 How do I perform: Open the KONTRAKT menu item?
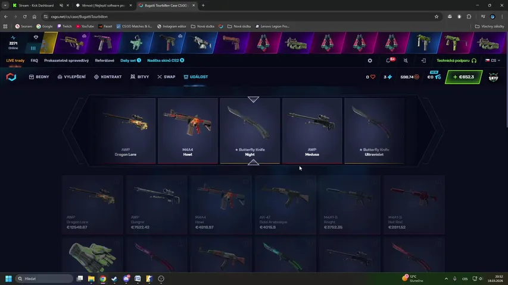click(x=108, y=77)
